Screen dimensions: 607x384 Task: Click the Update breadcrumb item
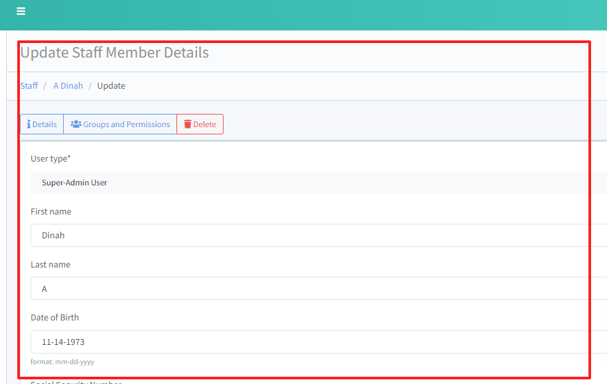click(x=111, y=85)
